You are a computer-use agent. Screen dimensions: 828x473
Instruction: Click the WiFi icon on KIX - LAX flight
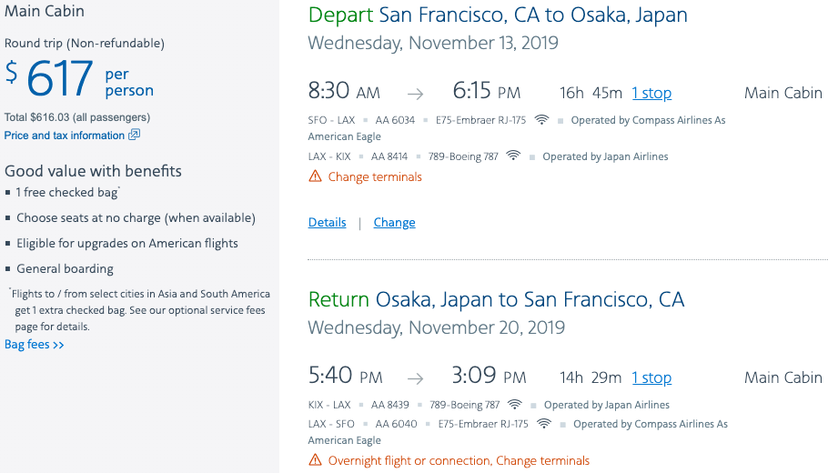click(x=515, y=405)
